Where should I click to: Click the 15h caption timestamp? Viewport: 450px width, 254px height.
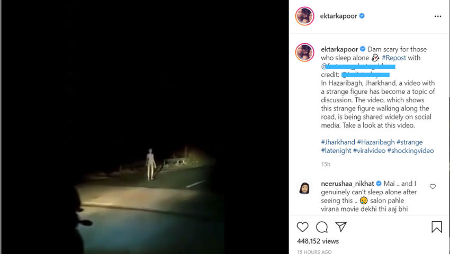[x=326, y=164]
